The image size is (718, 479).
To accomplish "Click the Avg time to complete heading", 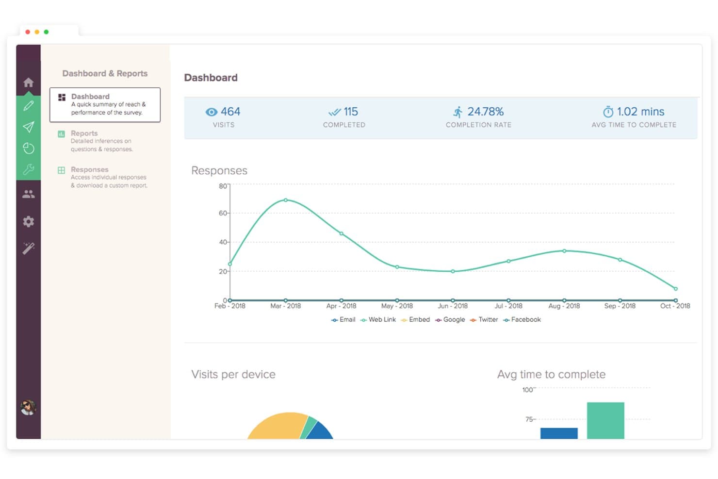I will 551,374.
